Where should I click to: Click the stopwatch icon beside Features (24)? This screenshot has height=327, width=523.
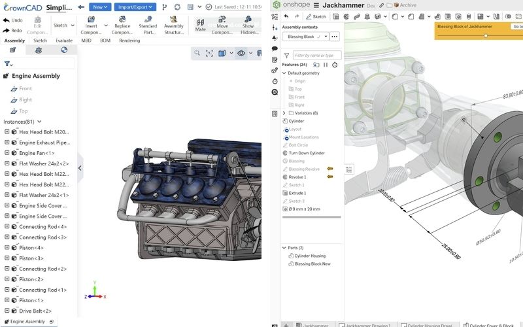pos(335,65)
